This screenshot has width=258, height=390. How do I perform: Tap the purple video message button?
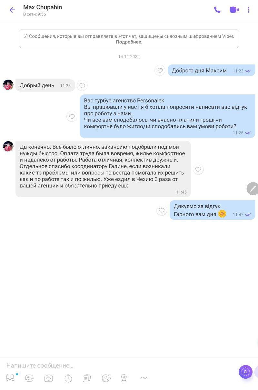point(245,372)
